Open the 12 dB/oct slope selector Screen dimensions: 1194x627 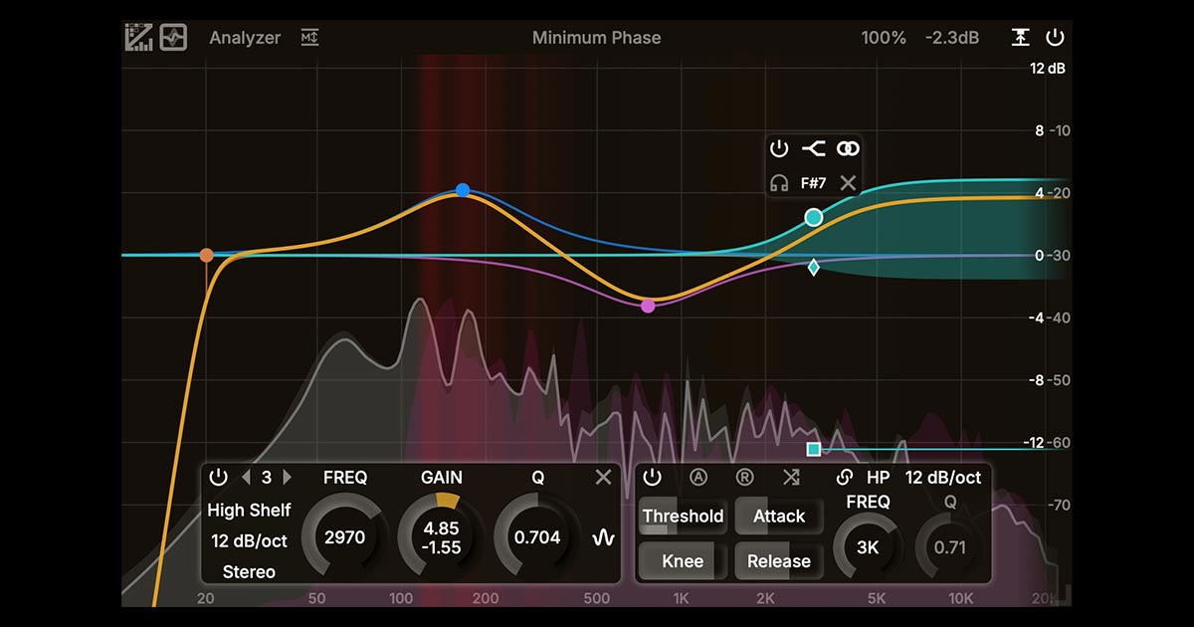pyautogui.click(x=249, y=540)
